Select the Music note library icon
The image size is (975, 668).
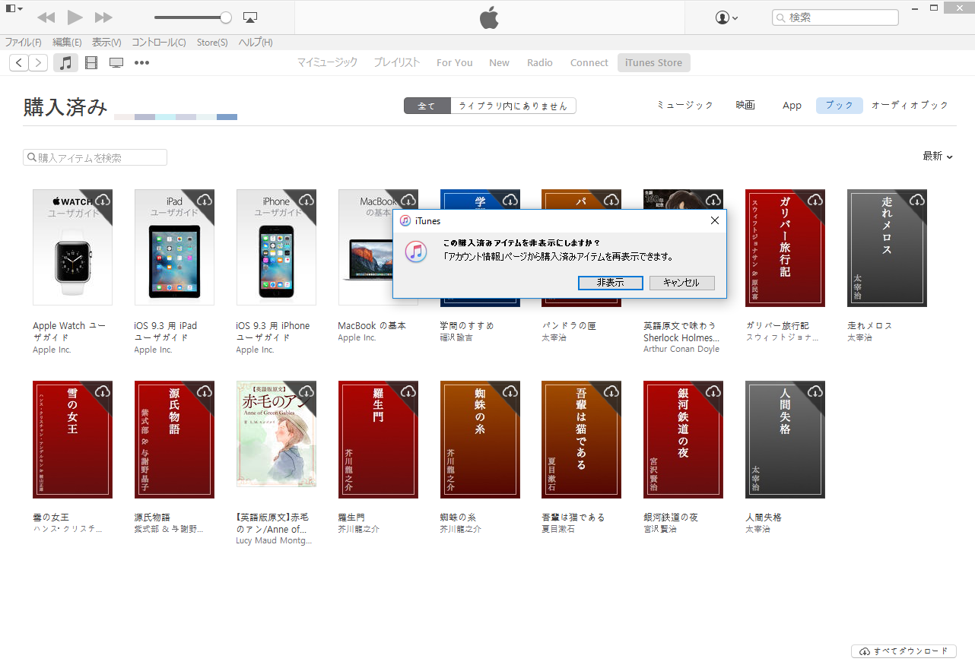click(x=66, y=62)
